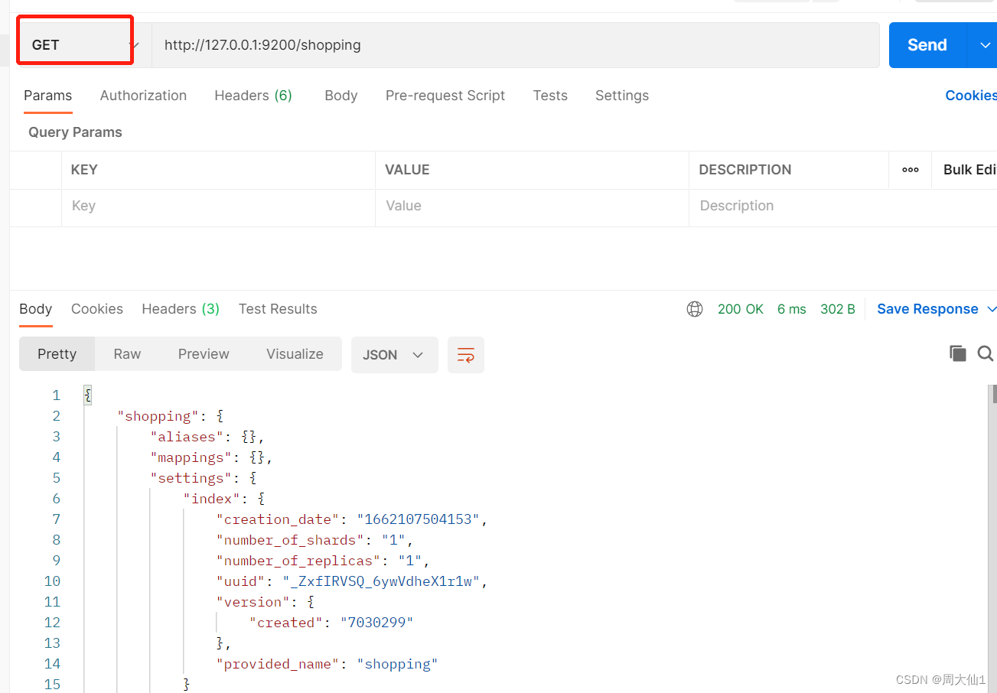Expand the Save Response dropdown arrow
This screenshot has width=997, height=693.
[x=992, y=309]
